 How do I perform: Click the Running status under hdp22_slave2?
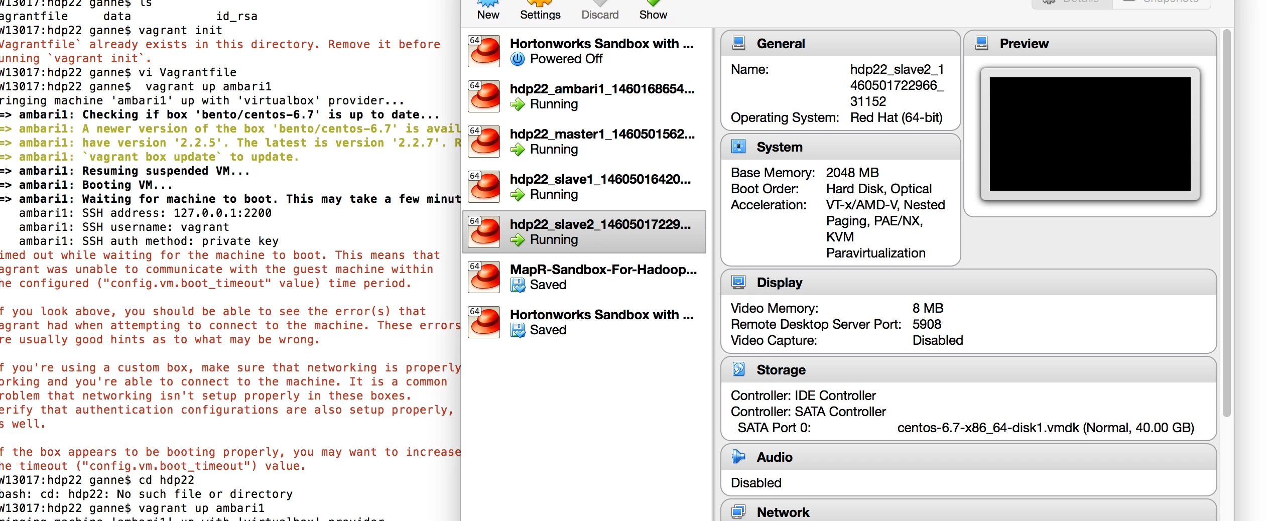[x=554, y=240]
